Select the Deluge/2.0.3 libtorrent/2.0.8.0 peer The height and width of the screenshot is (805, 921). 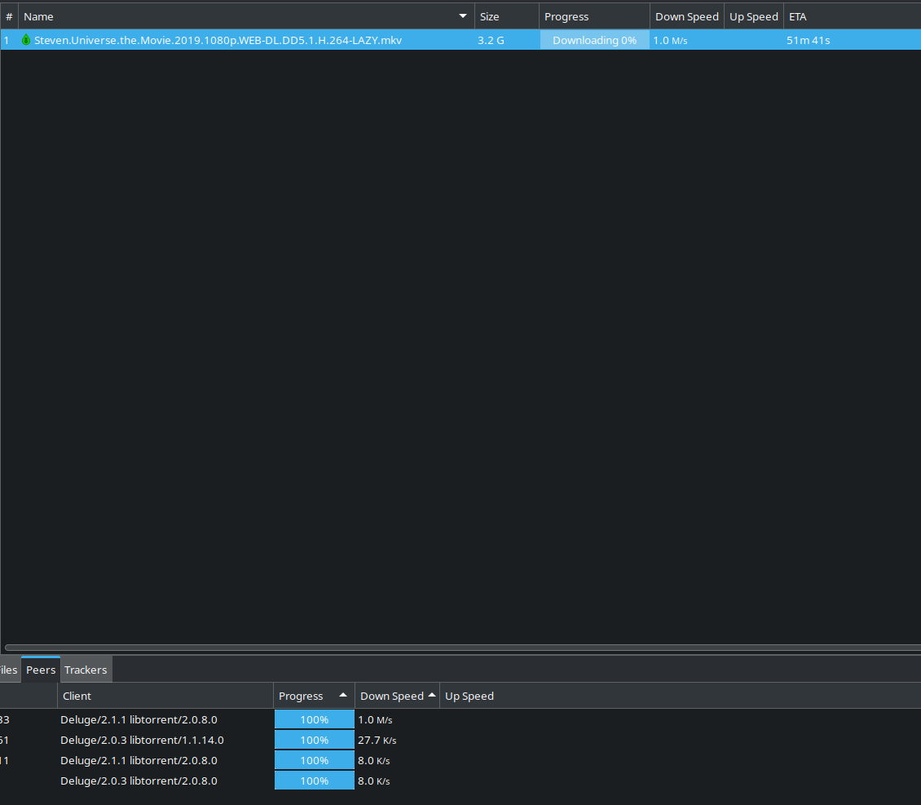coord(139,781)
